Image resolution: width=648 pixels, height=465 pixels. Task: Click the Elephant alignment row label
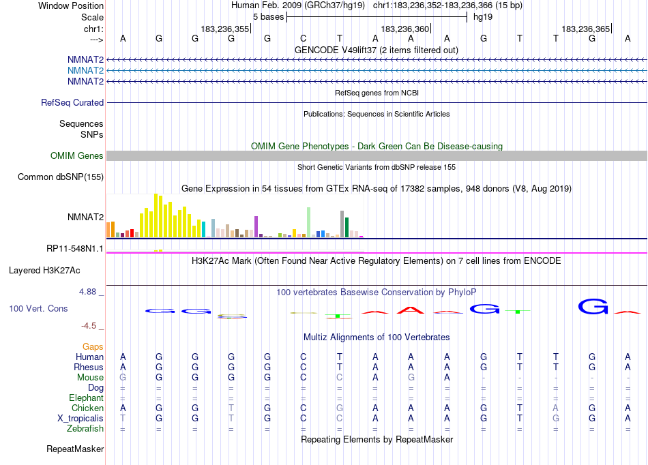tap(87, 397)
